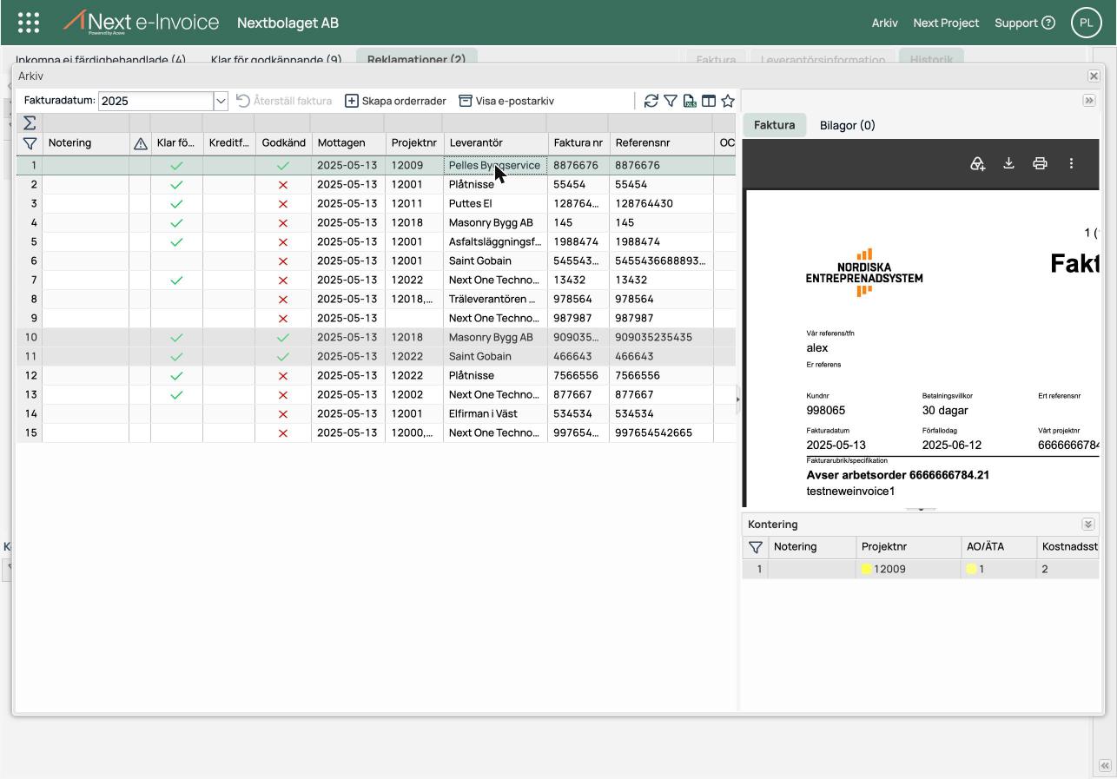Open the Fakturadatum year dropdown

pos(220,101)
